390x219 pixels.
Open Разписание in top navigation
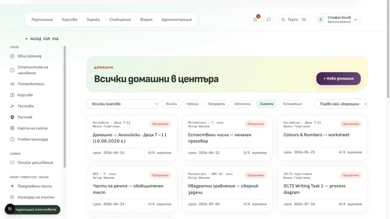(42, 19)
